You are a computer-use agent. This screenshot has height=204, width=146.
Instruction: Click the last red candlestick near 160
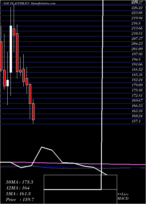pos(33,112)
